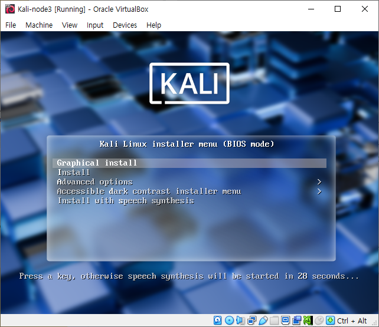Click the VirtualBox icon in the title bar
379x327 pixels.
pyautogui.click(x=10, y=9)
